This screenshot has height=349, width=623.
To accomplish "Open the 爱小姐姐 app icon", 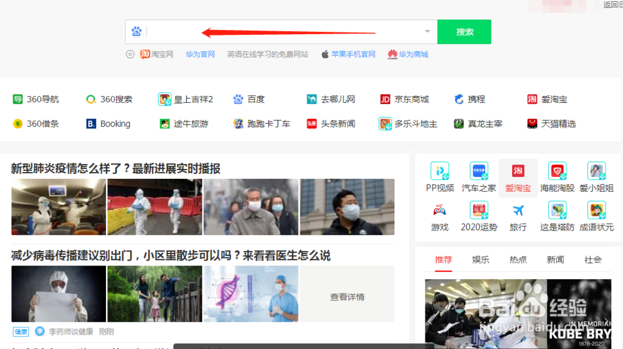I will tap(596, 171).
